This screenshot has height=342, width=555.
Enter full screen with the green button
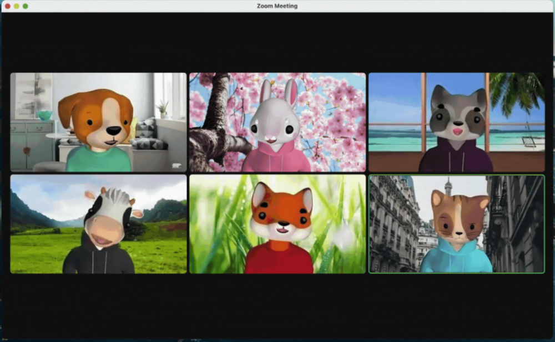(26, 6)
